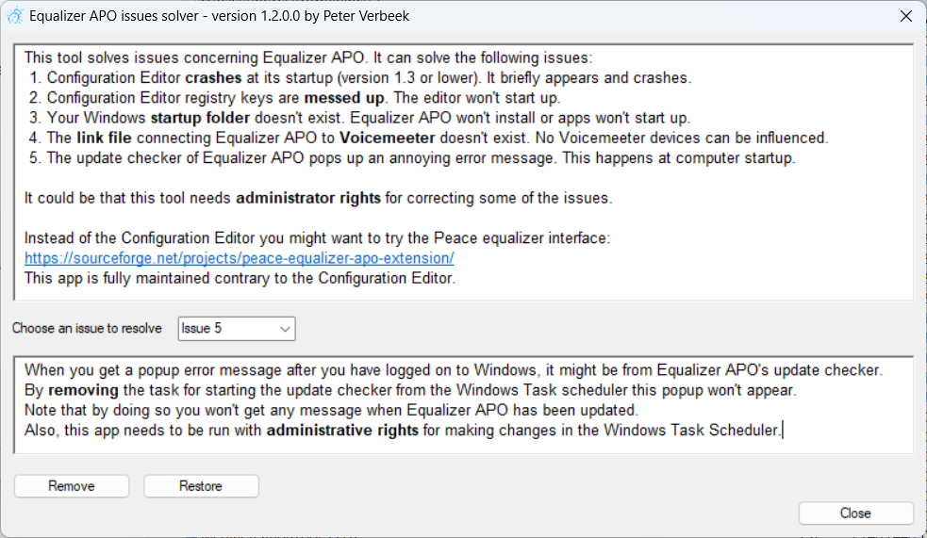Click the 'Choose an issue to resolve' label
Image resolution: width=927 pixels, height=538 pixels.
click(x=87, y=329)
